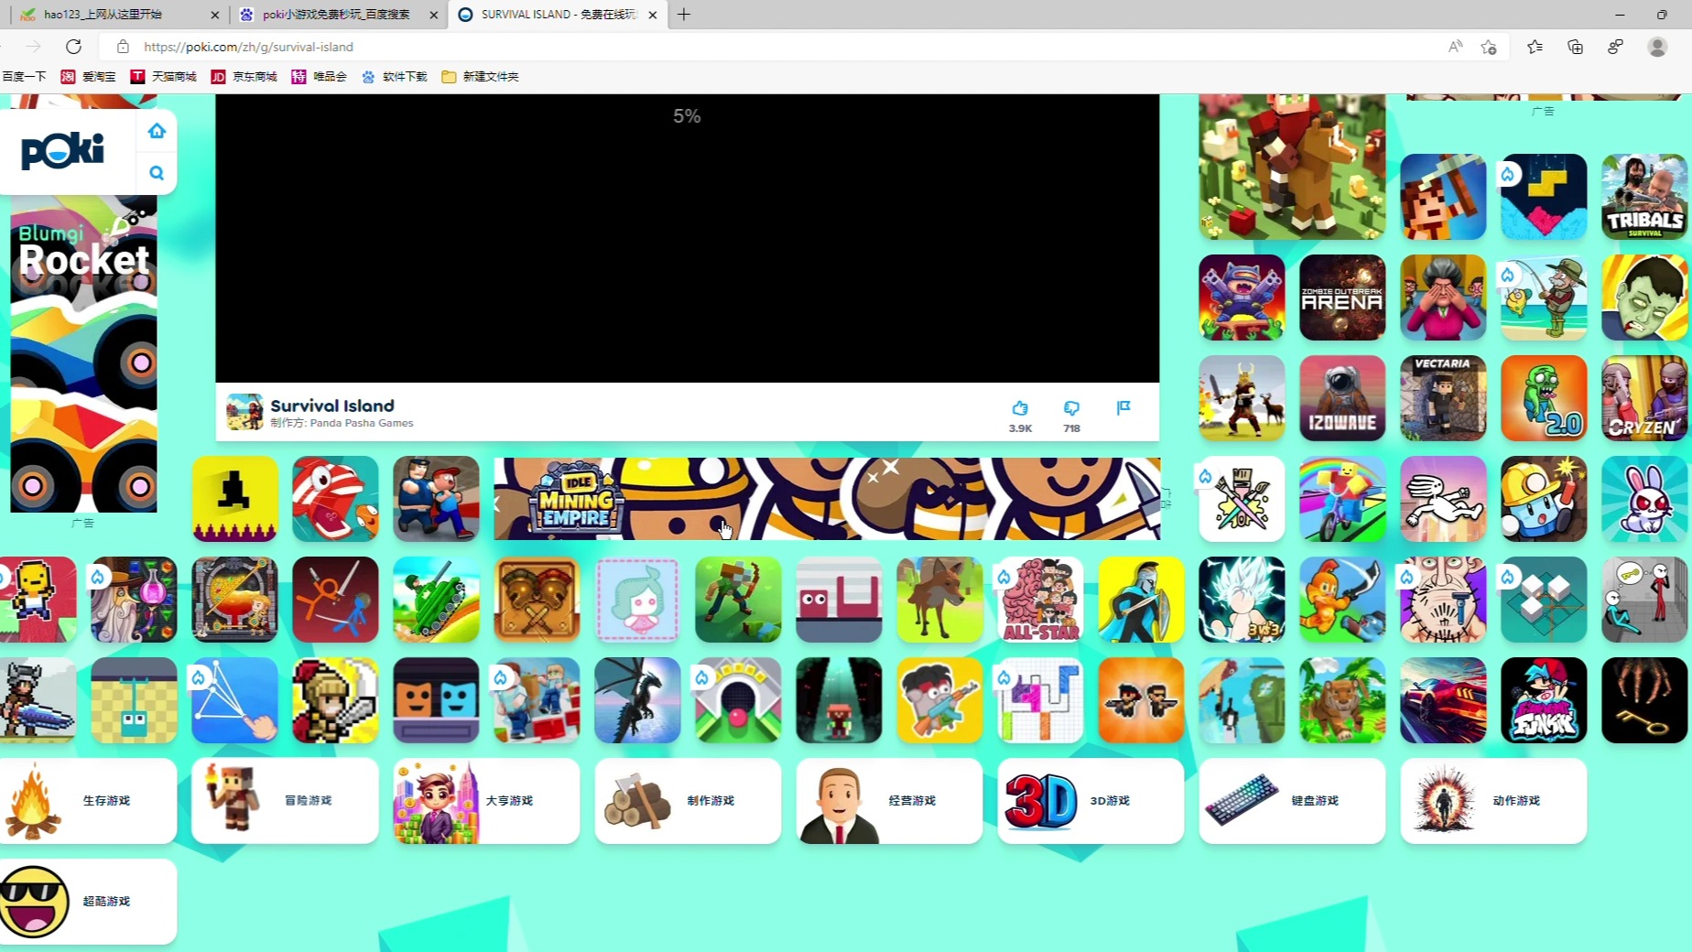Open the 大亨游戏 category
1692x952 pixels.
click(486, 801)
